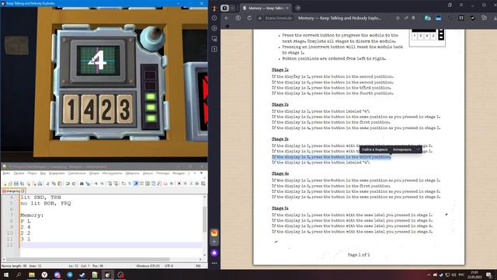
Task: Click the Undo icon in Notepad++ toolbar
Action: coord(68,184)
